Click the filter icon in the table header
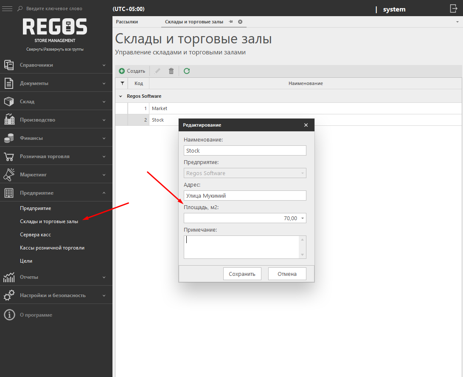463x377 pixels. pyautogui.click(x=122, y=83)
